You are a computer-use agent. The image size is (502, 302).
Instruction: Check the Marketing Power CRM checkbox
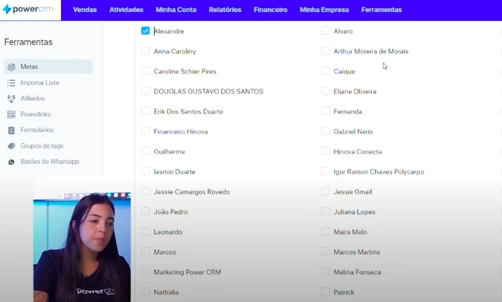[145, 272]
